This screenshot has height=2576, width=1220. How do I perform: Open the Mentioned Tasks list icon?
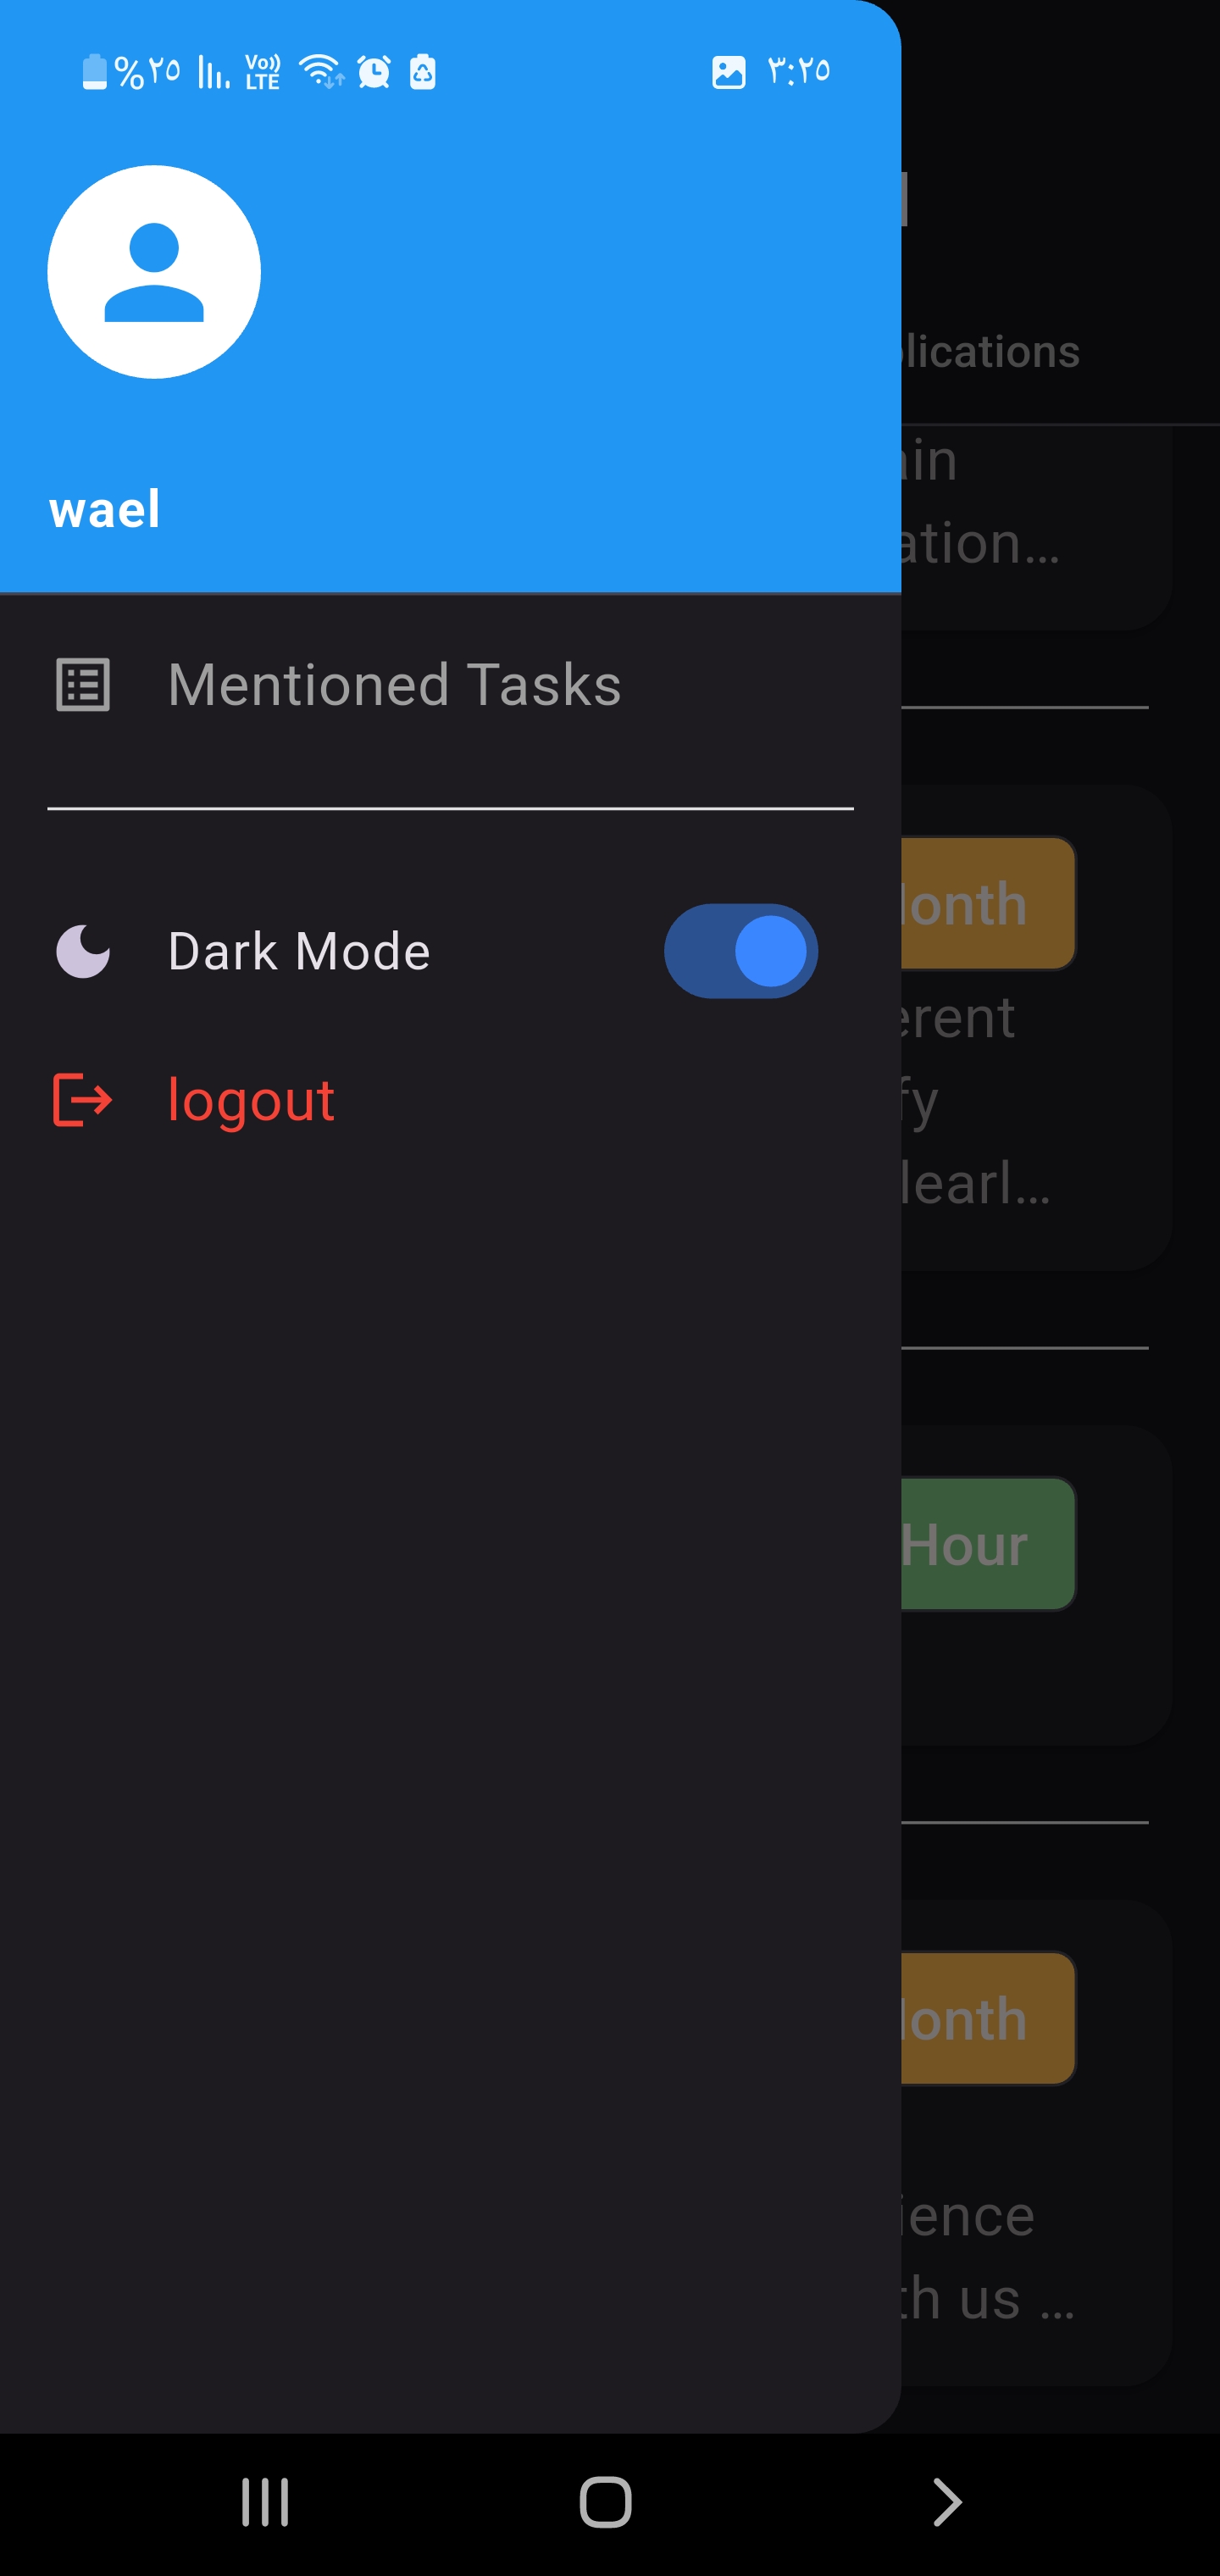click(x=83, y=685)
